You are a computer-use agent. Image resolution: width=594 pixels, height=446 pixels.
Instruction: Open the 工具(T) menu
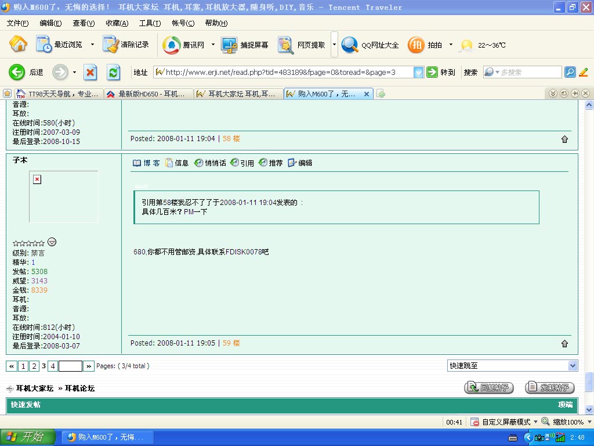pyautogui.click(x=150, y=23)
